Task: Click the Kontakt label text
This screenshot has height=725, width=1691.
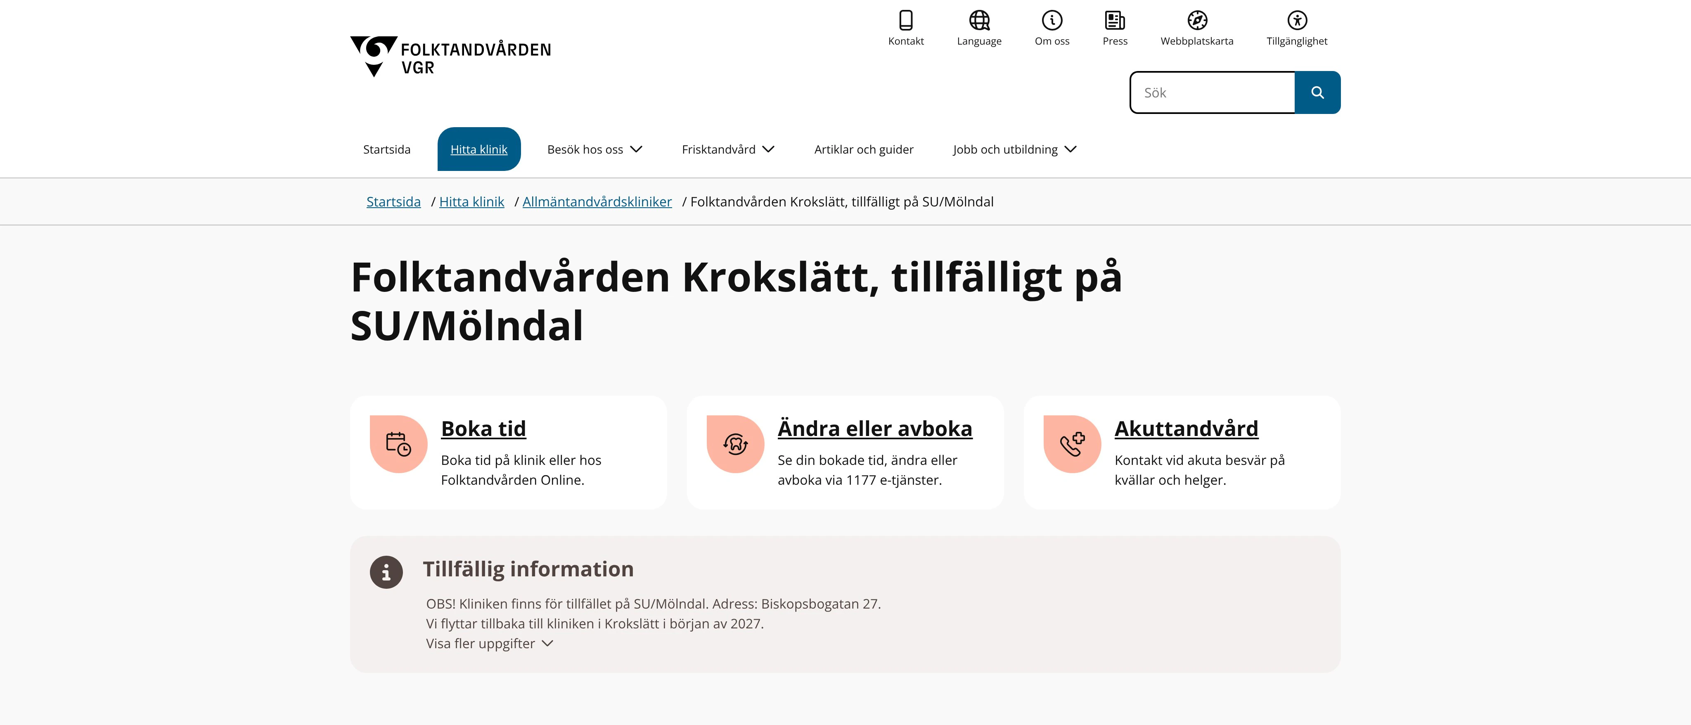Action: (906, 41)
